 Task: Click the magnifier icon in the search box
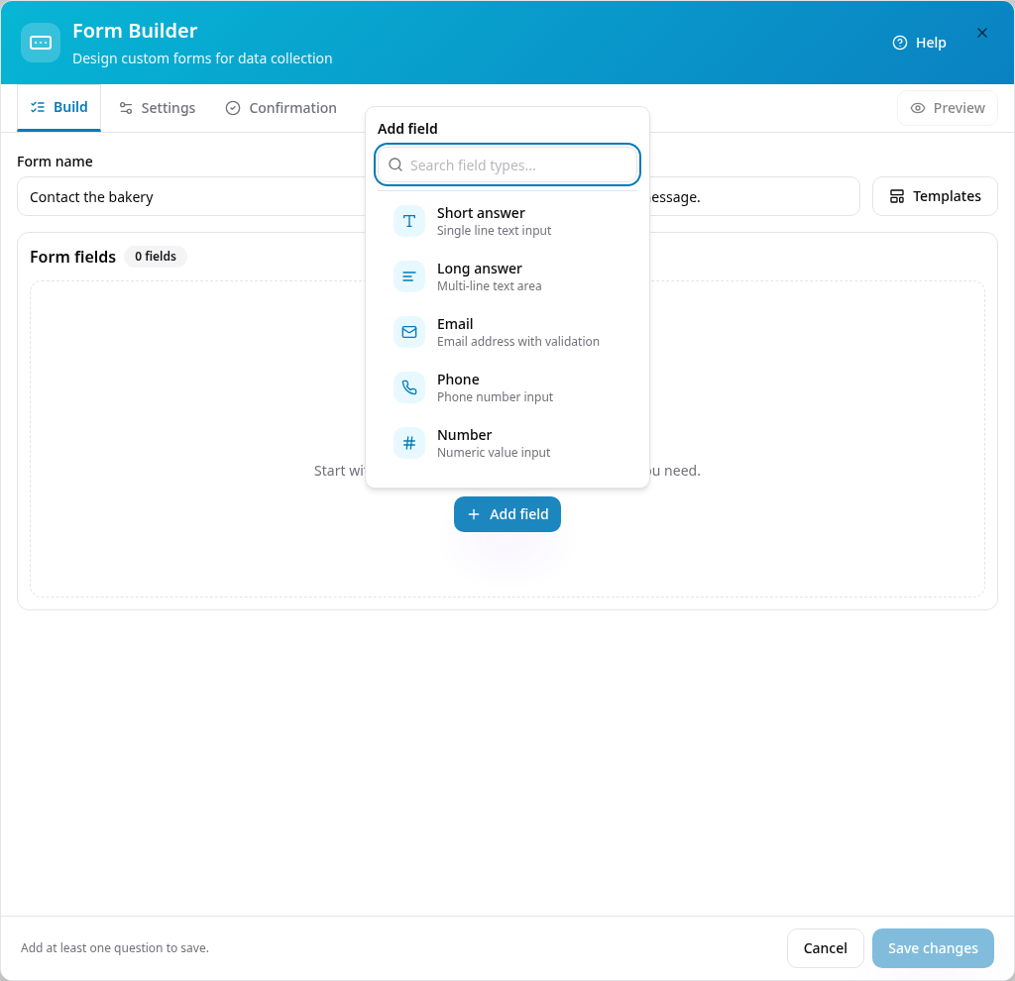[x=395, y=165]
